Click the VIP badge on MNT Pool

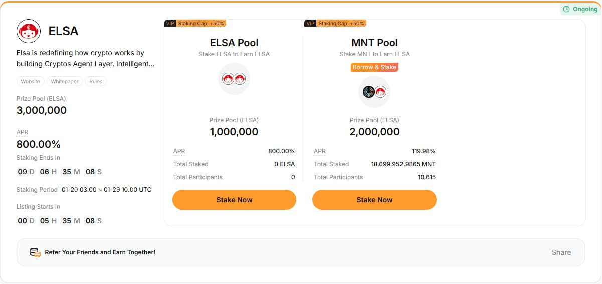pyautogui.click(x=310, y=23)
